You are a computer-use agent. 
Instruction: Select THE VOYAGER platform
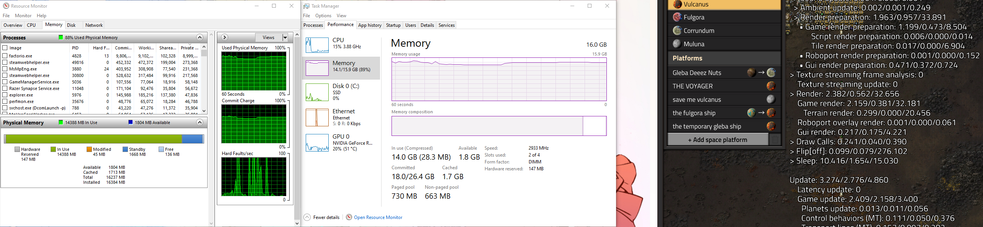[724, 86]
